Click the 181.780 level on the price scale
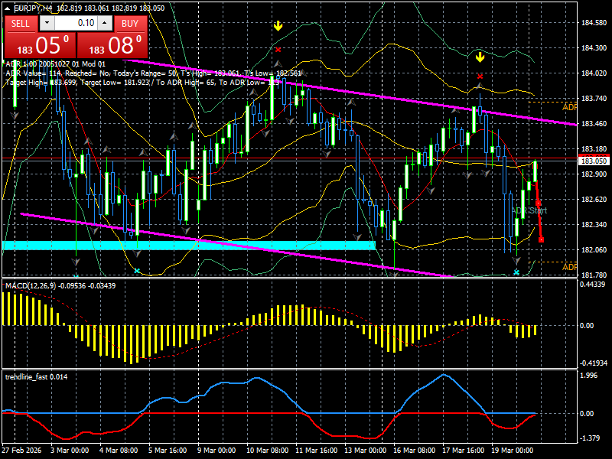 pos(594,275)
